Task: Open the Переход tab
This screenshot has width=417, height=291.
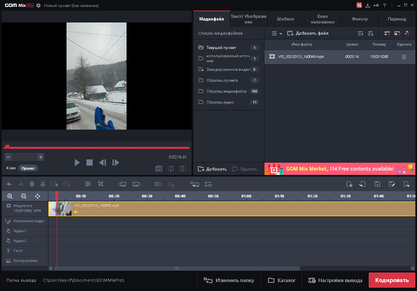Action: point(397,19)
